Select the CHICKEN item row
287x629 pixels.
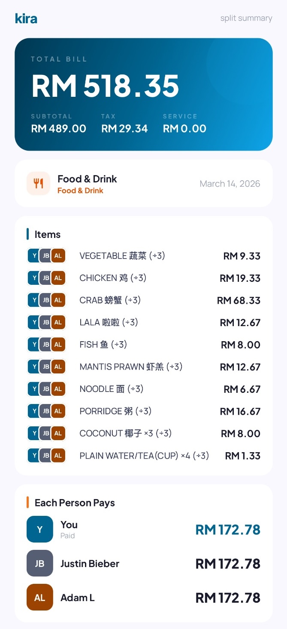(x=113, y=278)
